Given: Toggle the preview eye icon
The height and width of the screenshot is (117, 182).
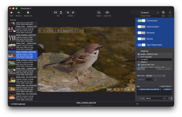Looking at the screenshot, I should (x=137, y=104).
